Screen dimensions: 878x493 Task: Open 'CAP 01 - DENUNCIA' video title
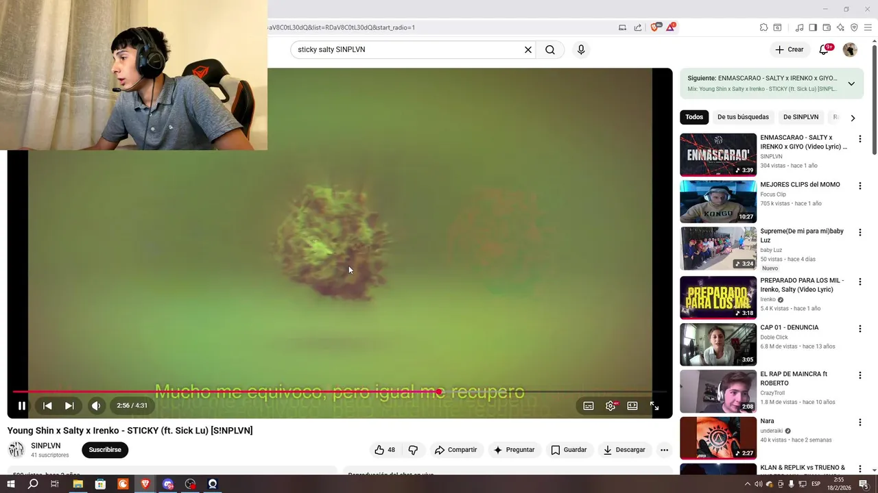(x=789, y=327)
